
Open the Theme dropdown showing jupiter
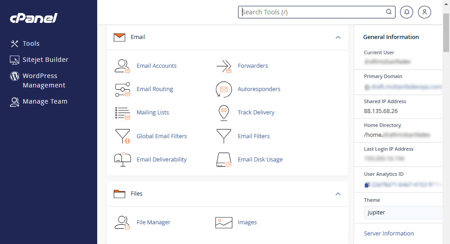403,213
